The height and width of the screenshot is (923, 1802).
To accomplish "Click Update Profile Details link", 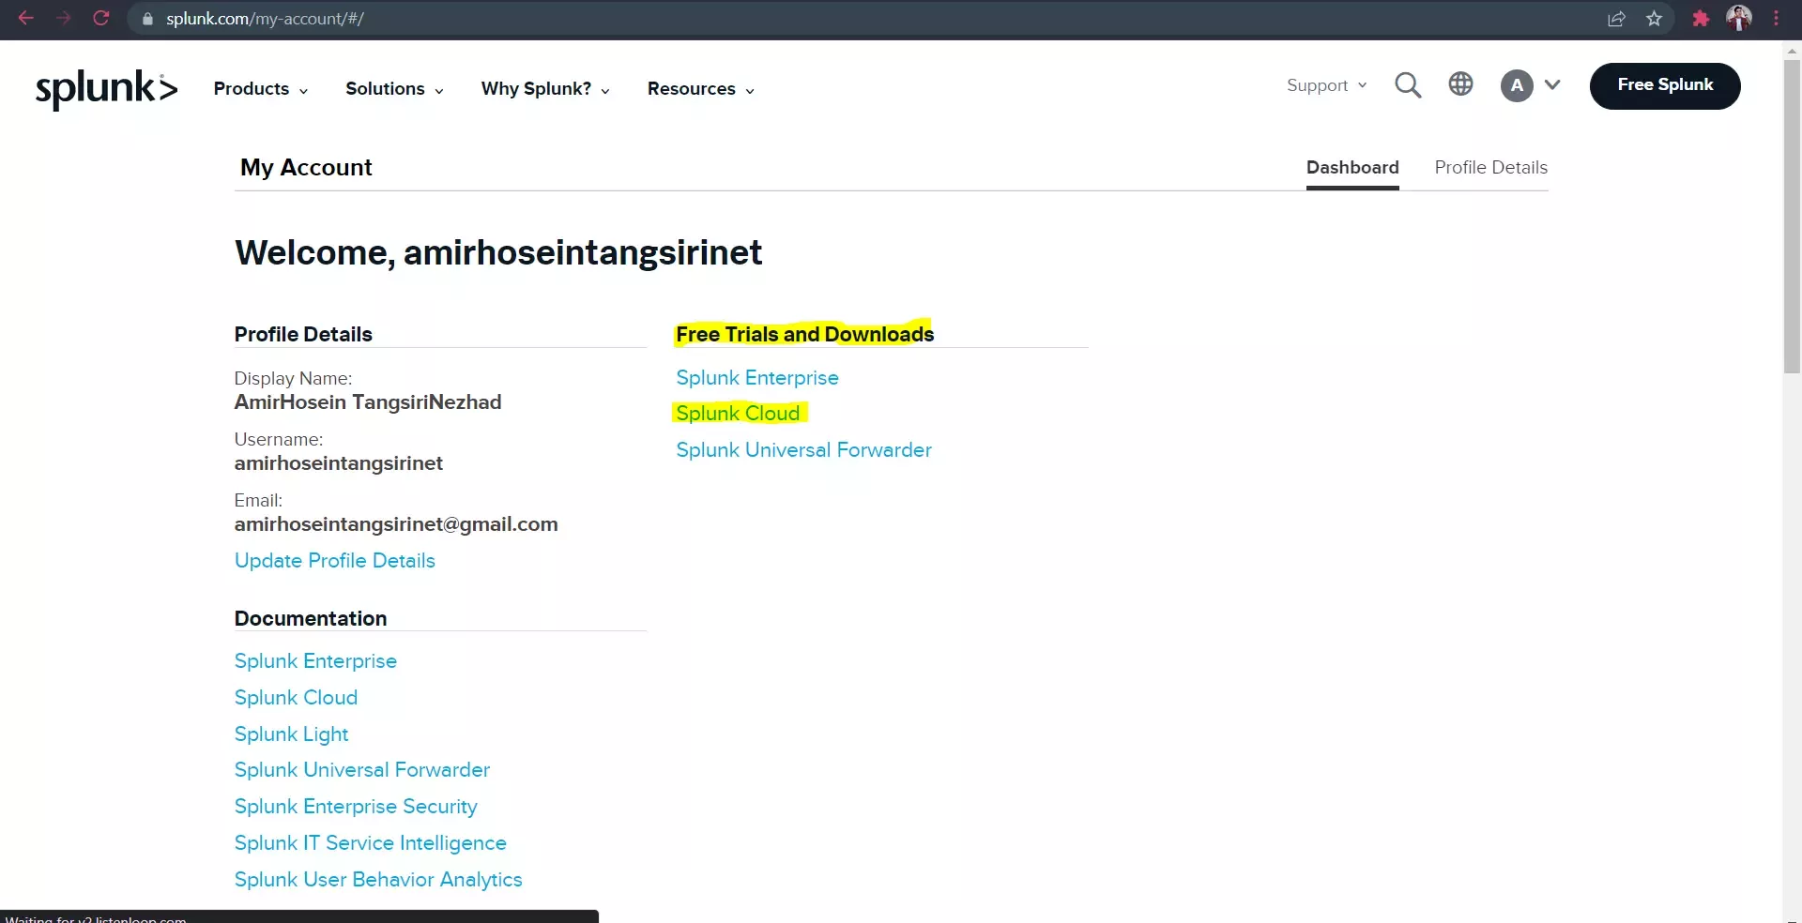I will 335,561.
